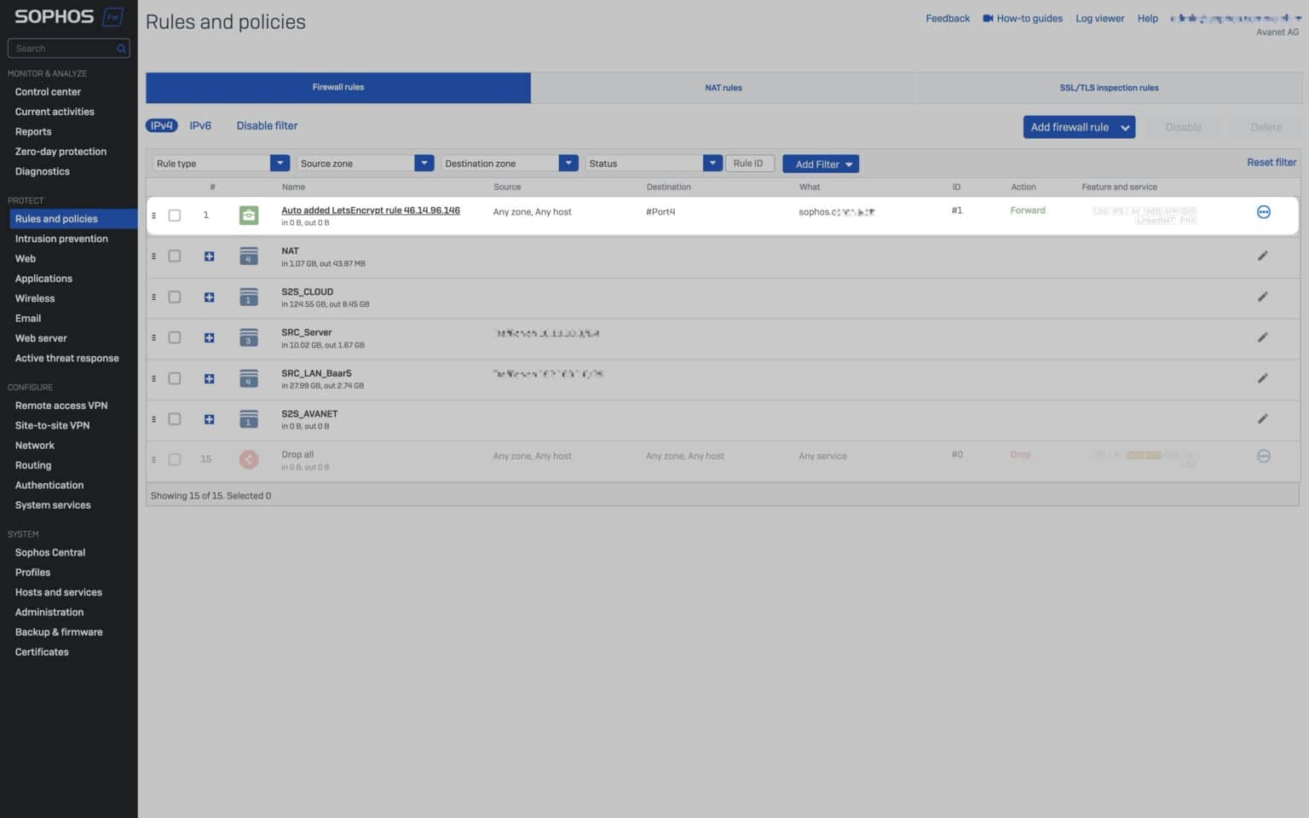
Task: Click the search magnifier icon in the sidebar
Action: (121, 49)
